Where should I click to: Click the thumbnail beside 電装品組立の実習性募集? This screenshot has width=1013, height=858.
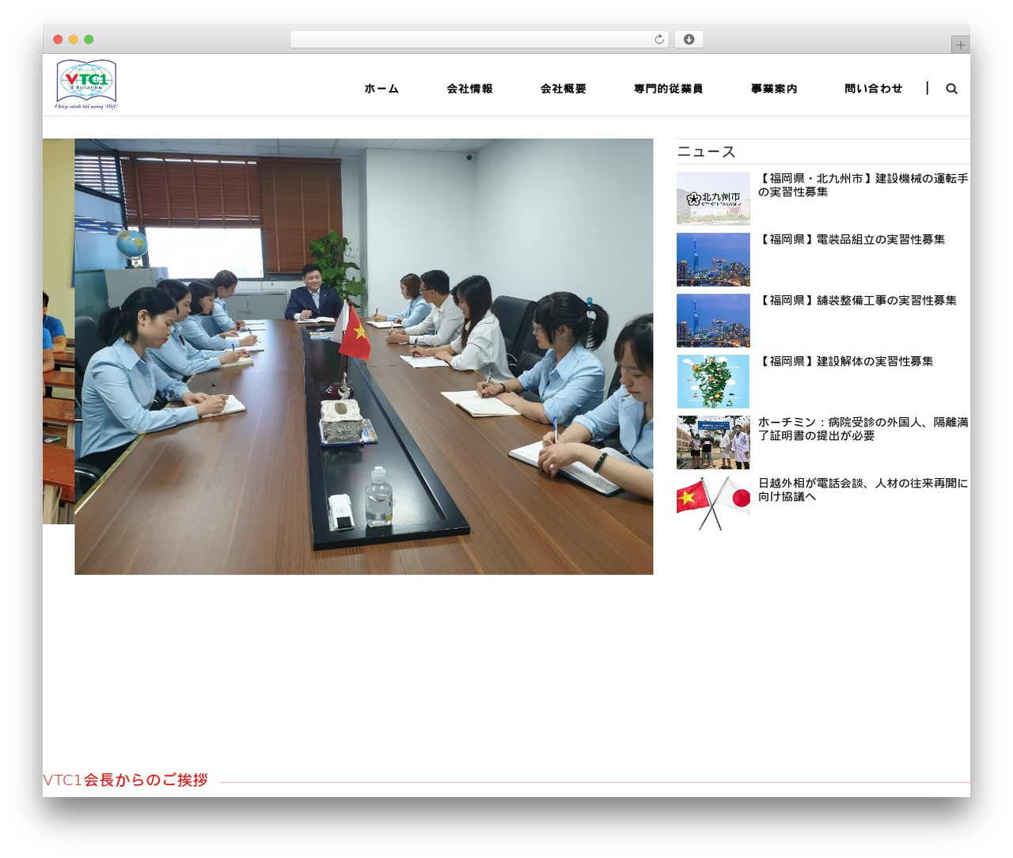click(x=713, y=260)
